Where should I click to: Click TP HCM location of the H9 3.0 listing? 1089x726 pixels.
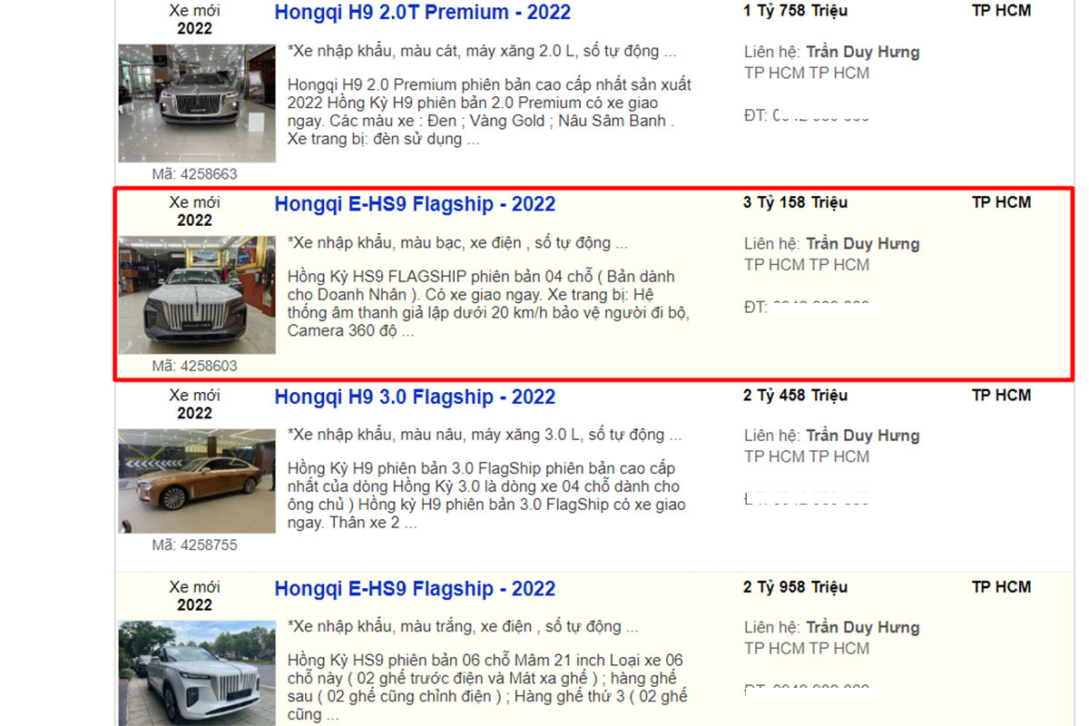tap(1001, 395)
